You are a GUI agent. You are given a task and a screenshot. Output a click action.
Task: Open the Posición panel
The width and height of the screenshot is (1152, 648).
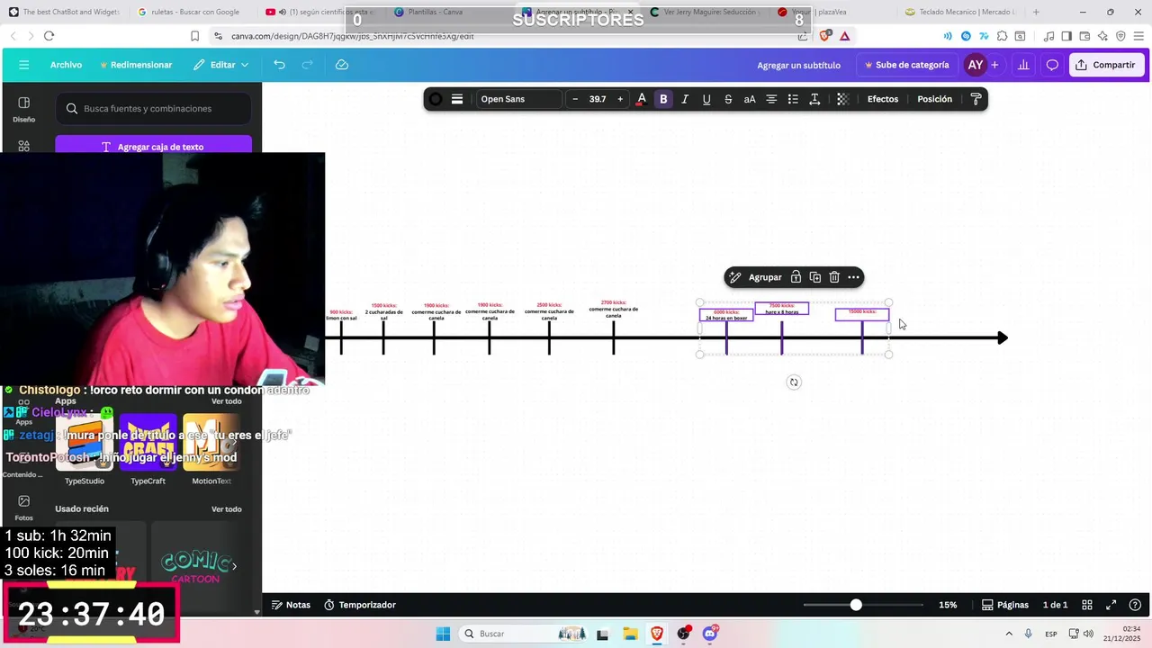coord(934,99)
